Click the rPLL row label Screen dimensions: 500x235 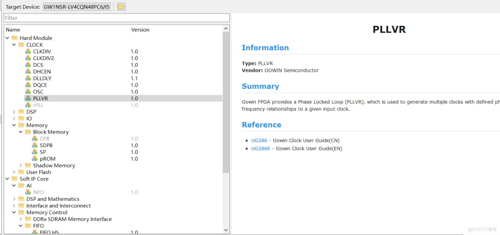(38, 105)
